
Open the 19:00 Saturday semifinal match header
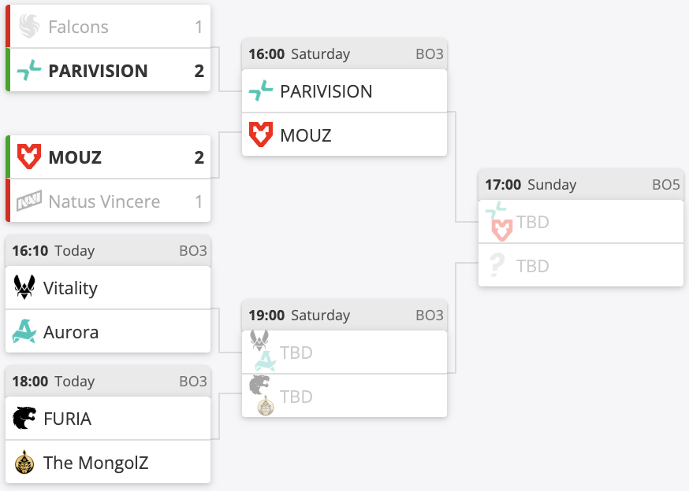coord(344,316)
